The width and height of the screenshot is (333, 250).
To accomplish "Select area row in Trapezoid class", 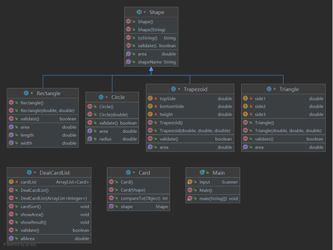I will (x=190, y=147).
